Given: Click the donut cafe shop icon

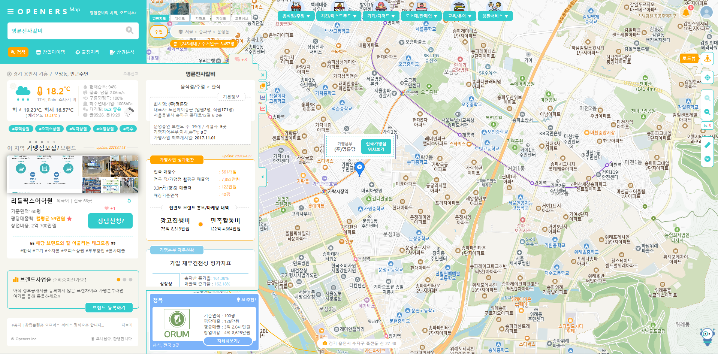Looking at the screenshot, I should pyautogui.click(x=381, y=6).
